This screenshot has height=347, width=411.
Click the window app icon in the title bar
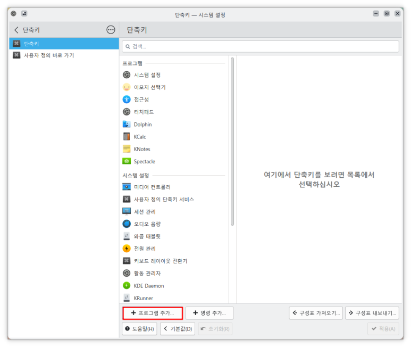[x=14, y=13]
